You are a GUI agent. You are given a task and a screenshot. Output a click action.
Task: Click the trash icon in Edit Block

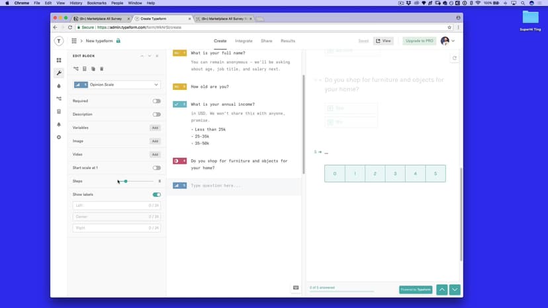click(101, 69)
